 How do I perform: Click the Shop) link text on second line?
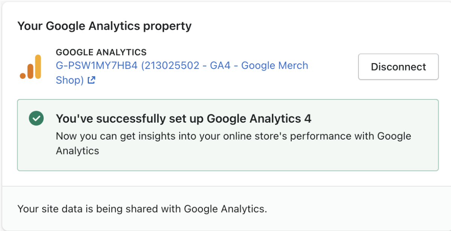tap(70, 80)
